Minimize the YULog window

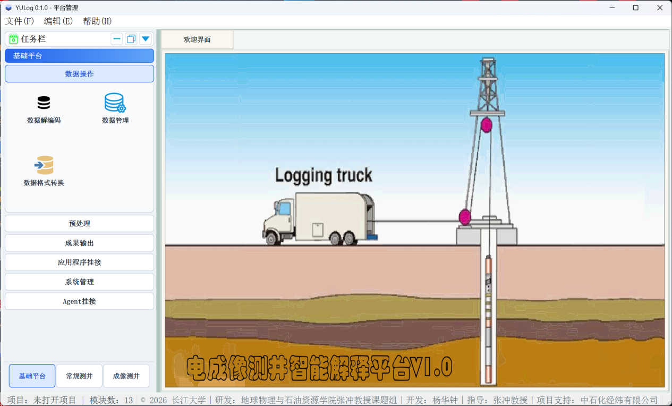point(611,7)
